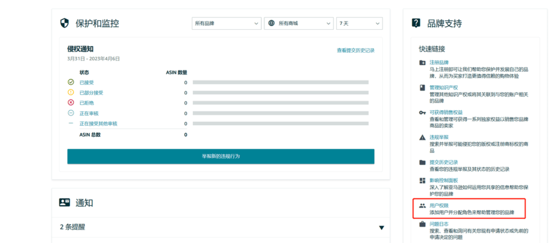Click the 状态 column header
Image resolution: width=550 pixels, height=243 pixels.
pyautogui.click(x=84, y=72)
